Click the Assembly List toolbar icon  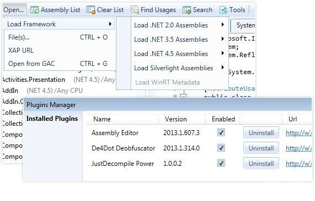point(35,10)
